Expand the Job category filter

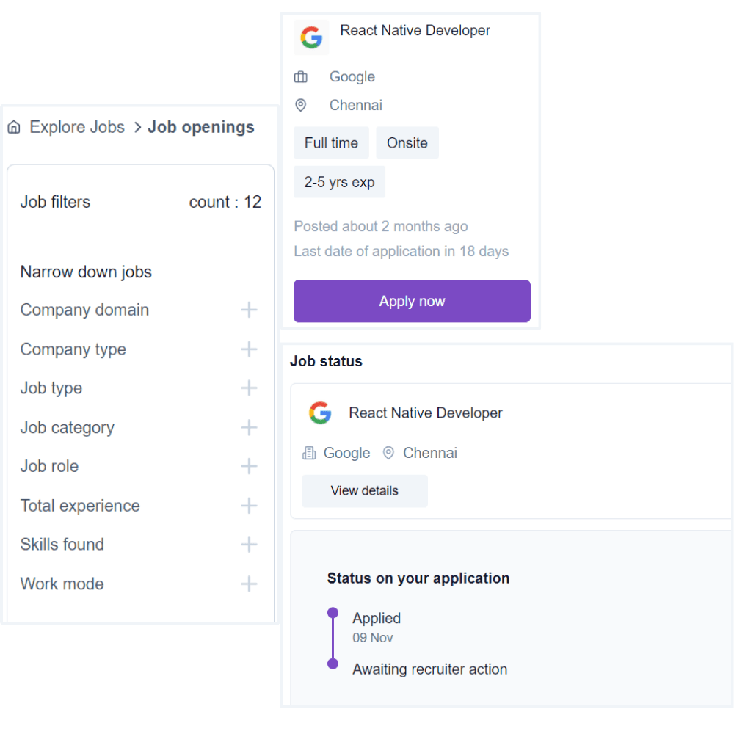(249, 427)
